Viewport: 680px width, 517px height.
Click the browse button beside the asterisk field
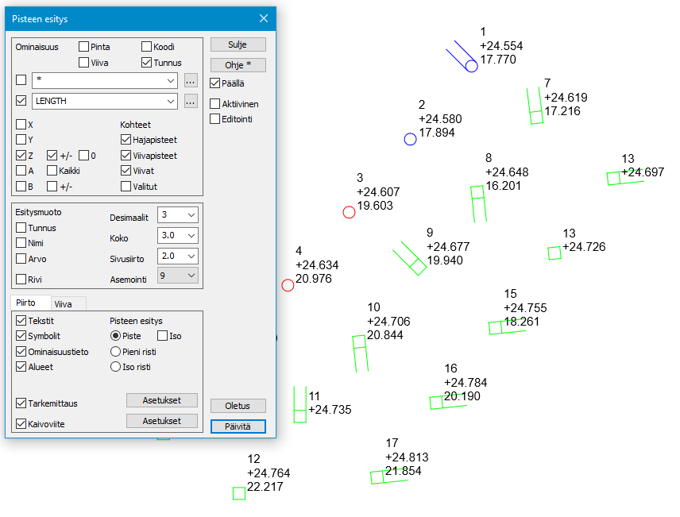pyautogui.click(x=190, y=80)
